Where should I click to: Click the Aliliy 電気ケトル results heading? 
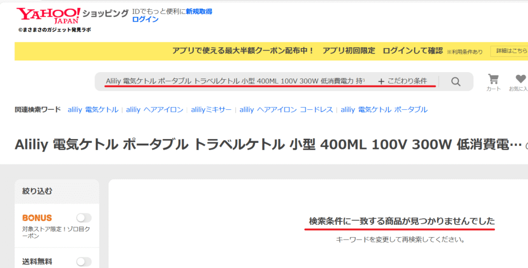tap(268, 145)
